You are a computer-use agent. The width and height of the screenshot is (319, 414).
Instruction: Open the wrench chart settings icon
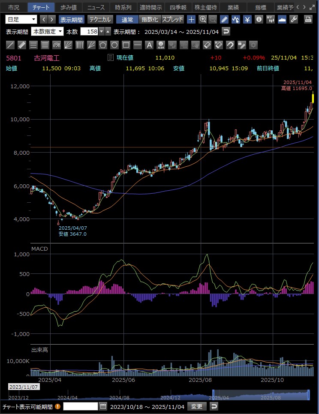click(x=294, y=19)
